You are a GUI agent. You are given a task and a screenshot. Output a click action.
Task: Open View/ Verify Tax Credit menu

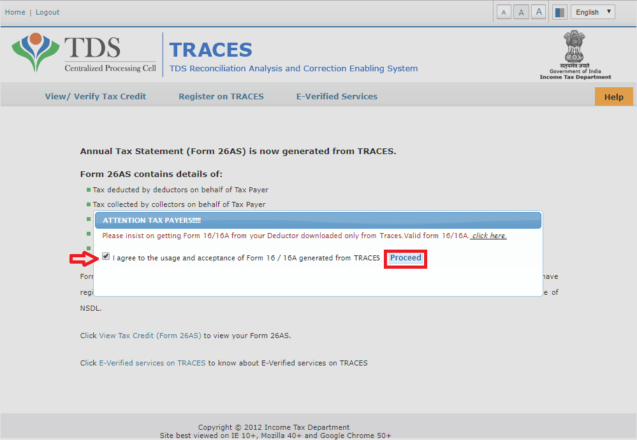[96, 97]
